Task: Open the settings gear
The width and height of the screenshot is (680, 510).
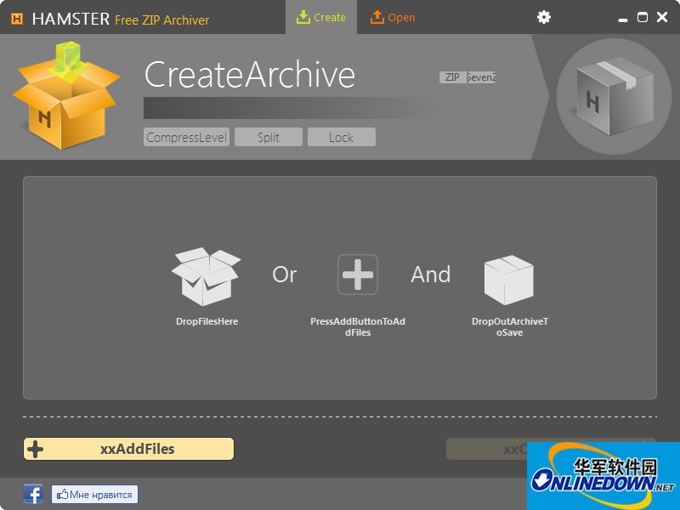Action: pos(543,16)
